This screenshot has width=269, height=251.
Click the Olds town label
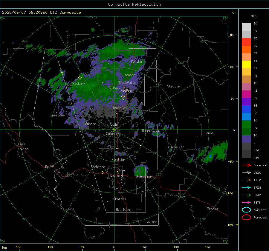(114, 124)
